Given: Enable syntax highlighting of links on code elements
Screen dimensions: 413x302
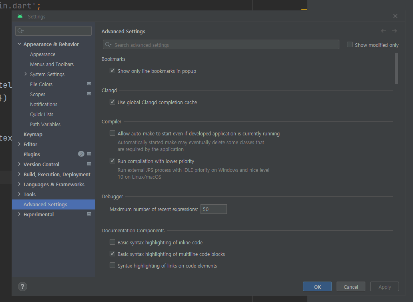Looking at the screenshot, I should tap(112, 265).
